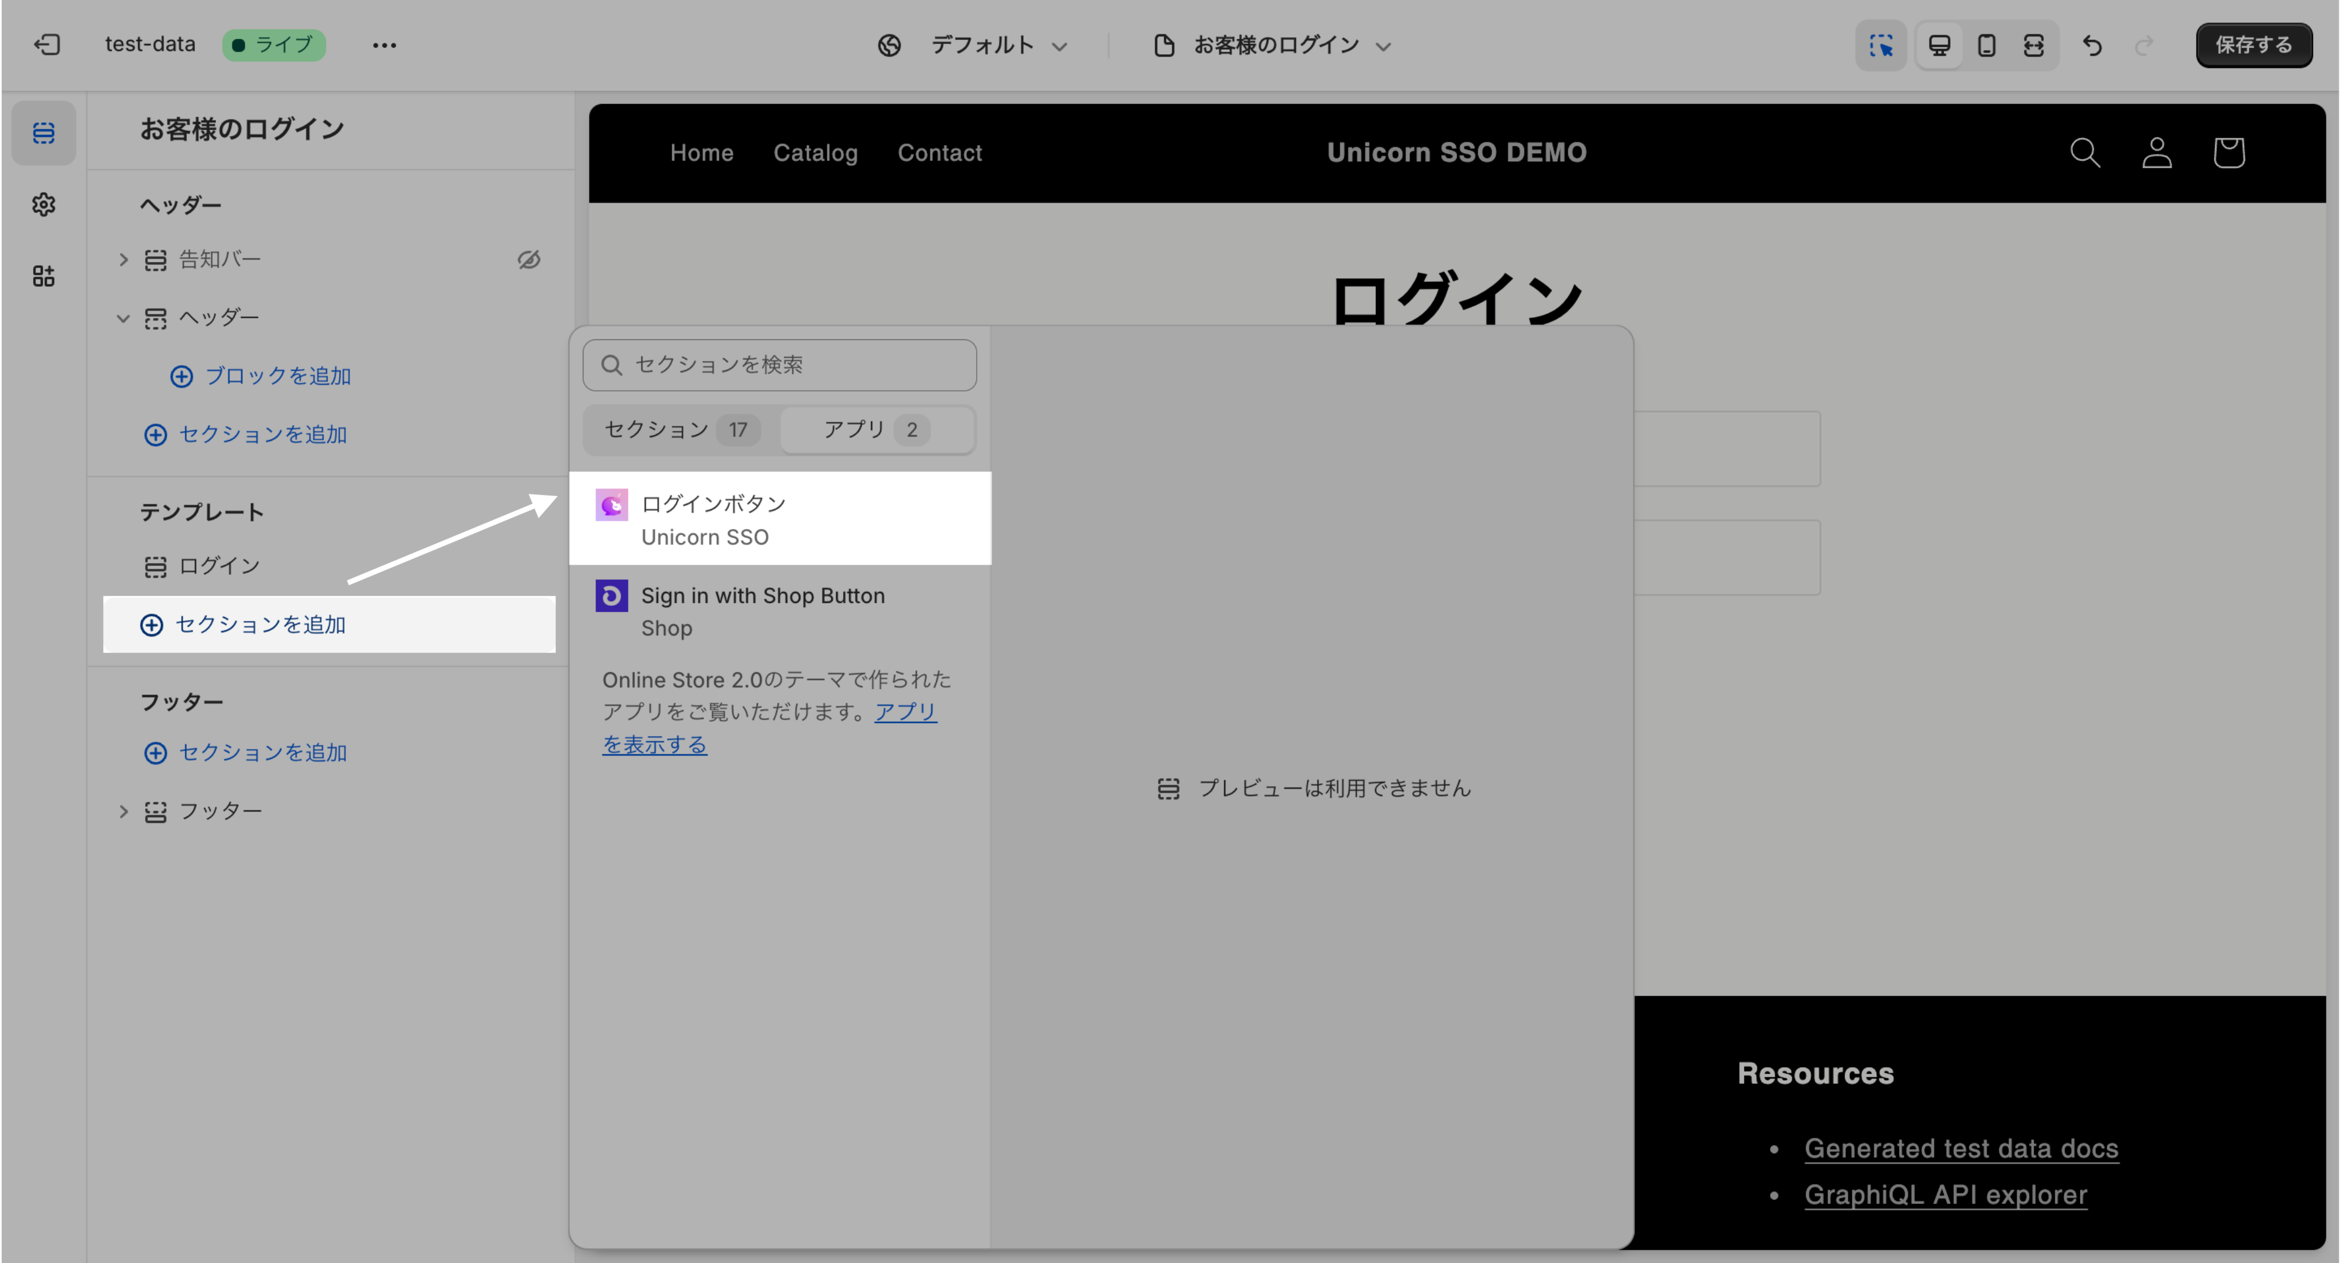Collapse the ヘッダー section chevron
The image size is (2341, 1263).
click(123, 318)
